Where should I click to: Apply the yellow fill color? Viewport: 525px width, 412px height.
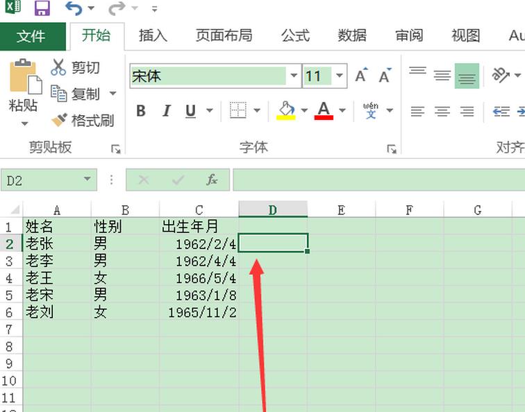(285, 110)
